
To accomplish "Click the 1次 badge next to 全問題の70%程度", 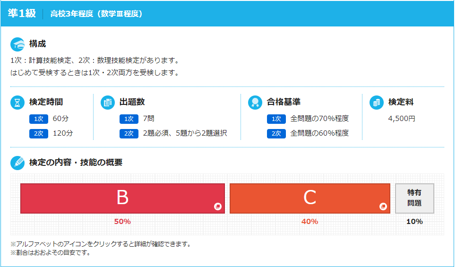I will [x=276, y=119].
